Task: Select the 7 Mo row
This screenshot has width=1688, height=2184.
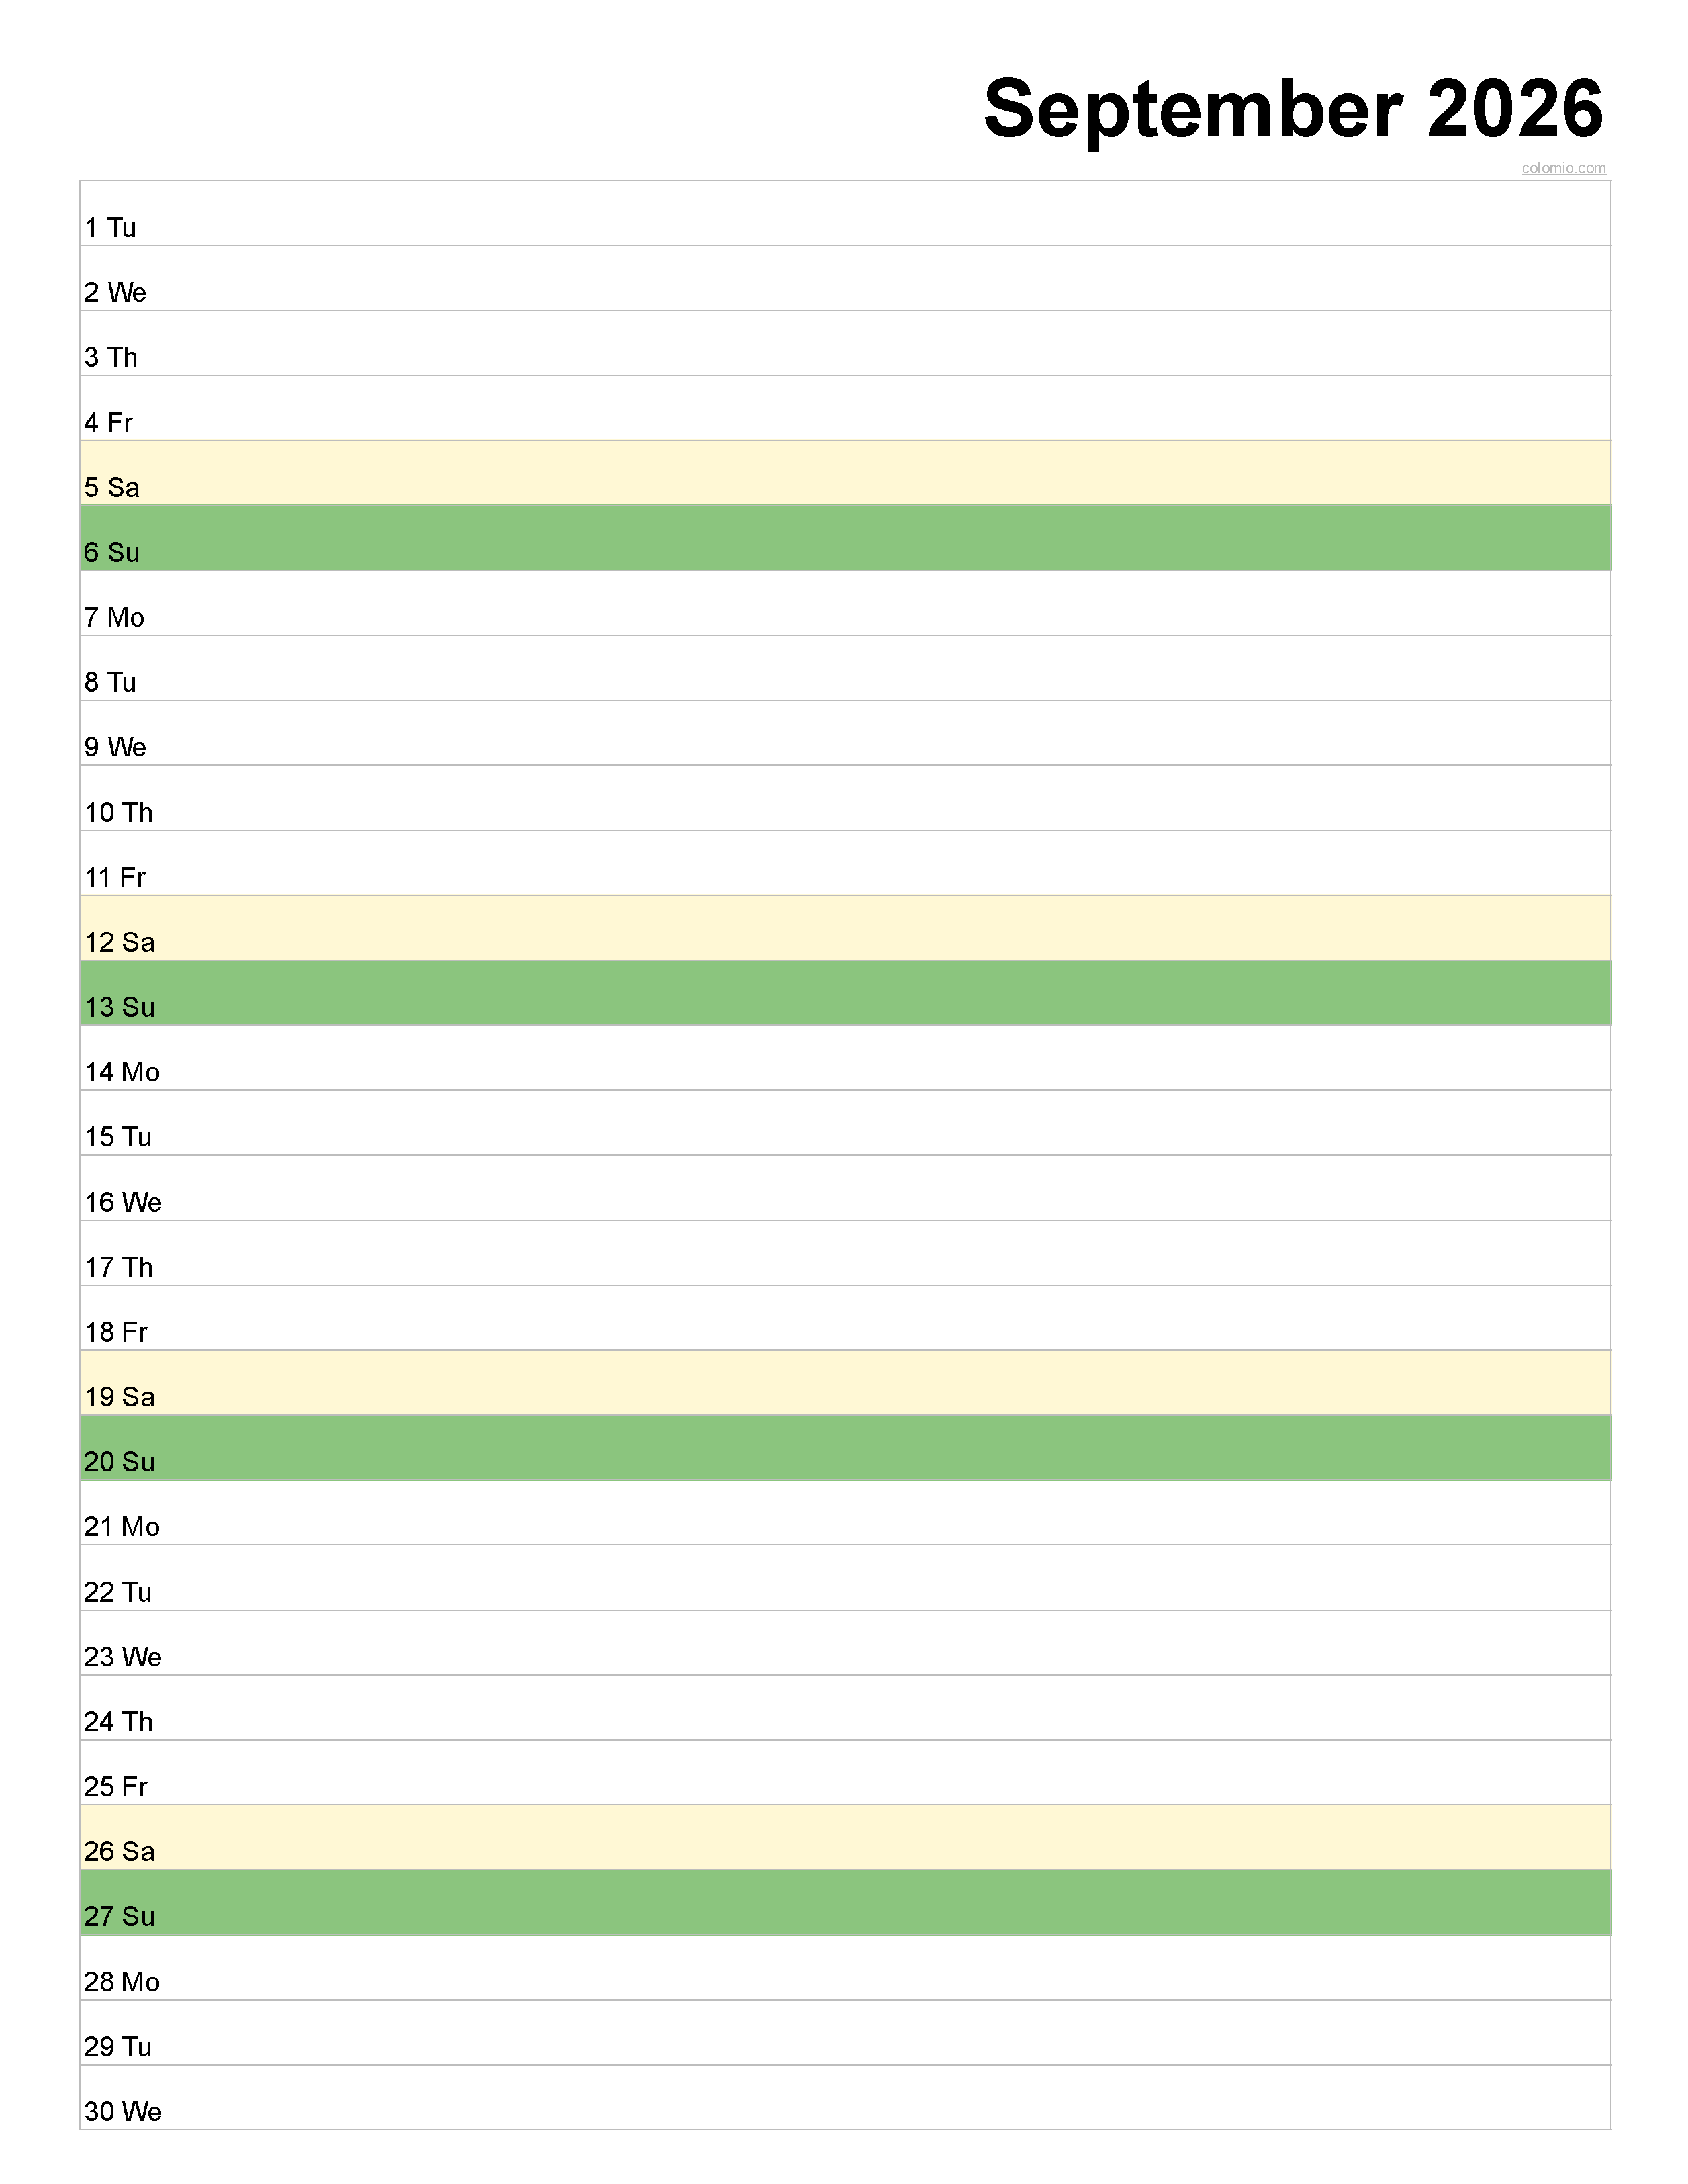Action: 845,603
